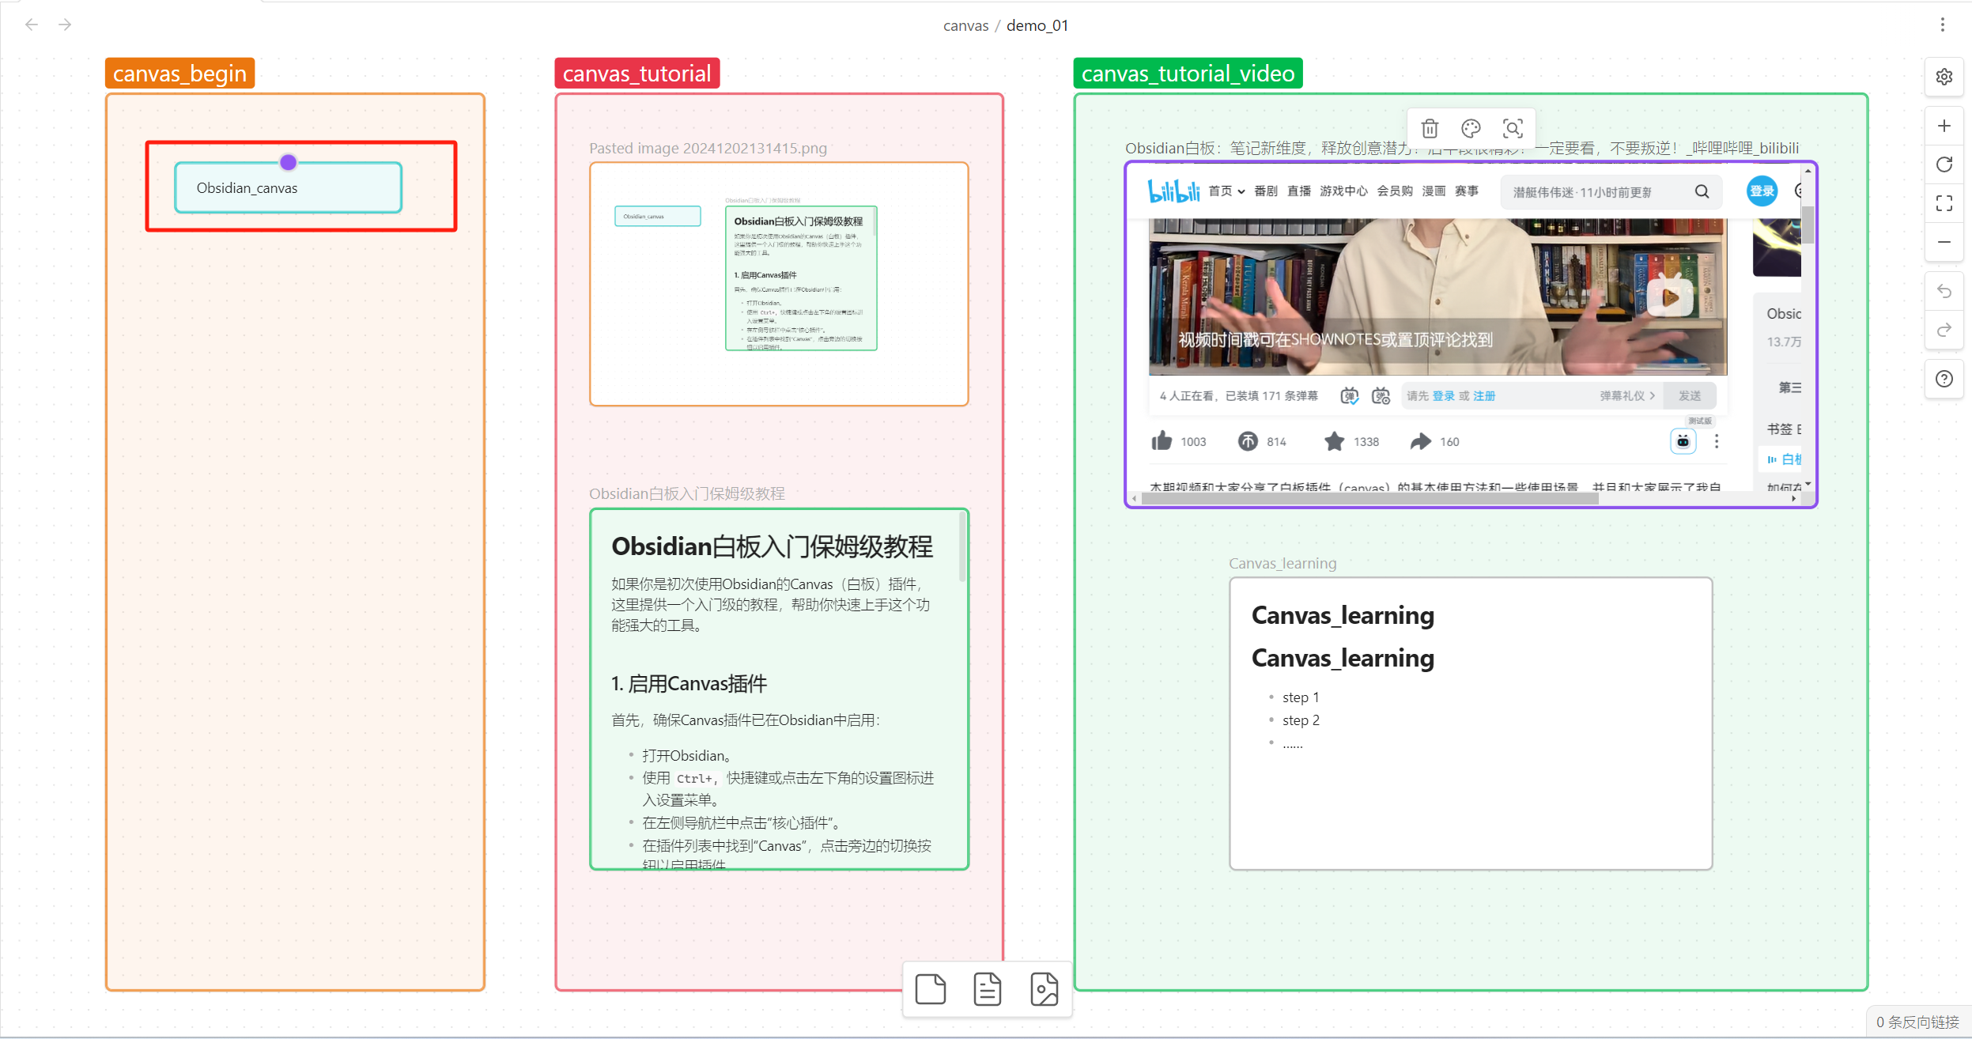Image resolution: width=1972 pixels, height=1039 pixels.
Task: Click zoom to fit icon
Action: coord(1944,203)
